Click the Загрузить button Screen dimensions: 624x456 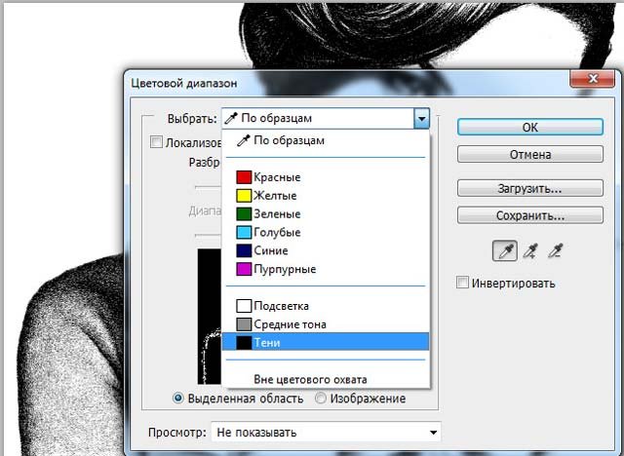coord(528,189)
